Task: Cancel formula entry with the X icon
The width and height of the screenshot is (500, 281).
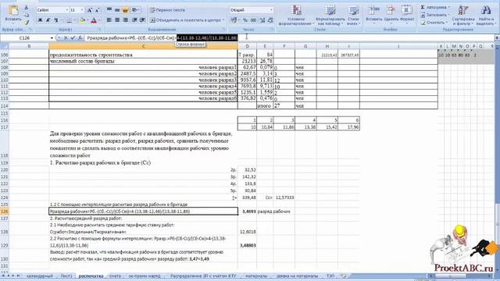Action: [66, 38]
